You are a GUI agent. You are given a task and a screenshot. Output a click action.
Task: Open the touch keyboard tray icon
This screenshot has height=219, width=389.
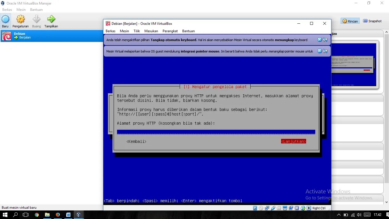tap(367, 215)
